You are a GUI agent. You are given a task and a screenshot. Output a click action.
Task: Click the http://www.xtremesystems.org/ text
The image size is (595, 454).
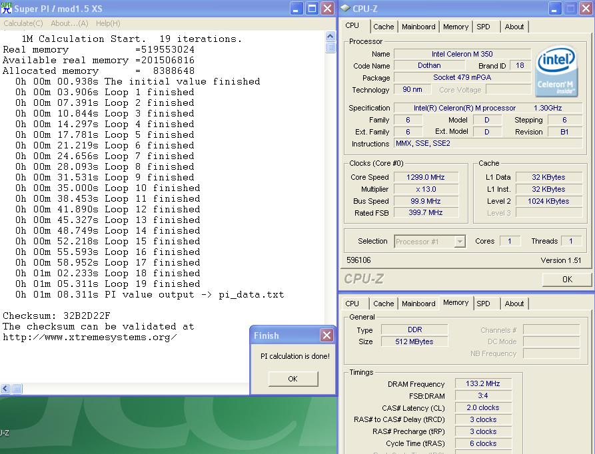pos(89,338)
